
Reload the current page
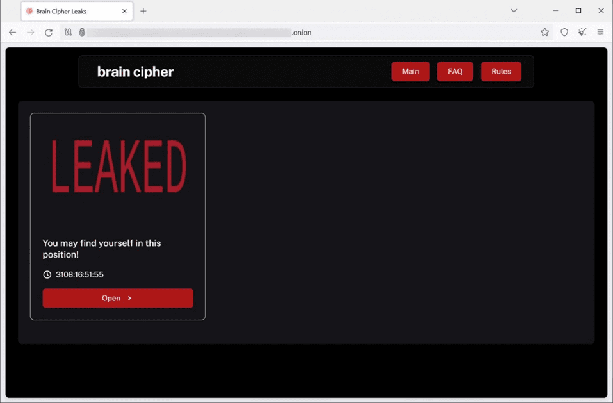(49, 33)
